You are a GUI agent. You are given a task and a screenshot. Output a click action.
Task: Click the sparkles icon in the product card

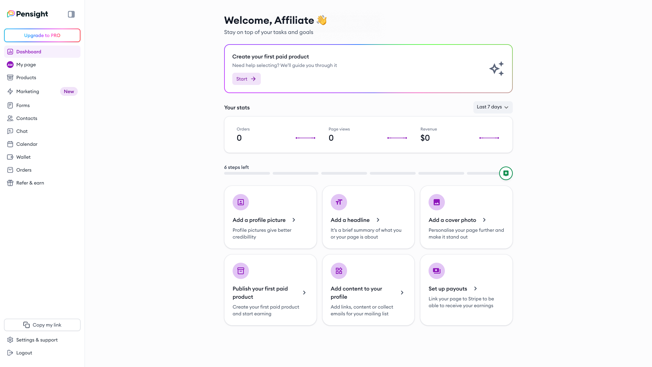point(496,69)
